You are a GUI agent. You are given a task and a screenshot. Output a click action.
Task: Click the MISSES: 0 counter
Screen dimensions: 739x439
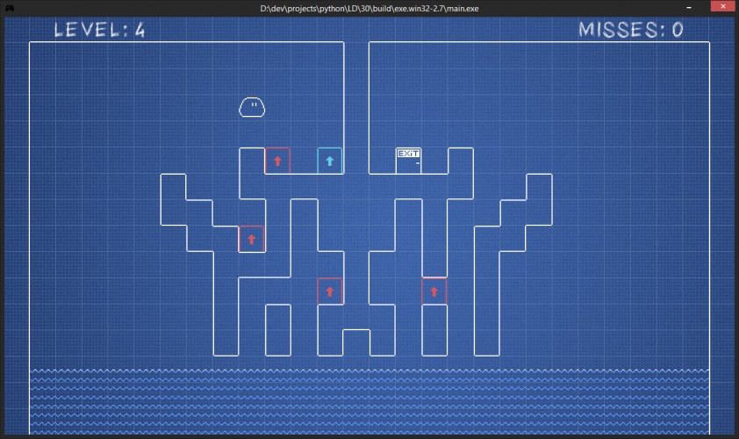coord(631,30)
